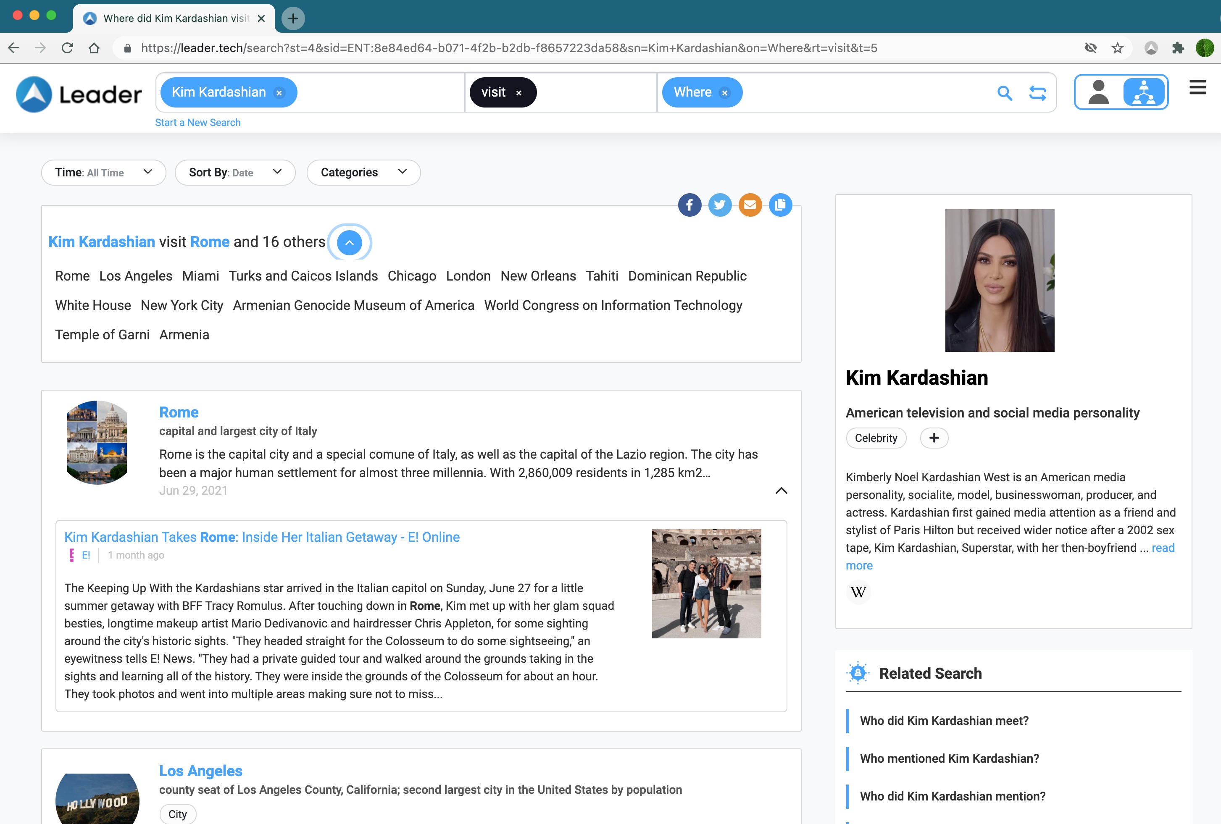The height and width of the screenshot is (824, 1221).
Task: Add a tag with the plus button
Action: (934, 438)
